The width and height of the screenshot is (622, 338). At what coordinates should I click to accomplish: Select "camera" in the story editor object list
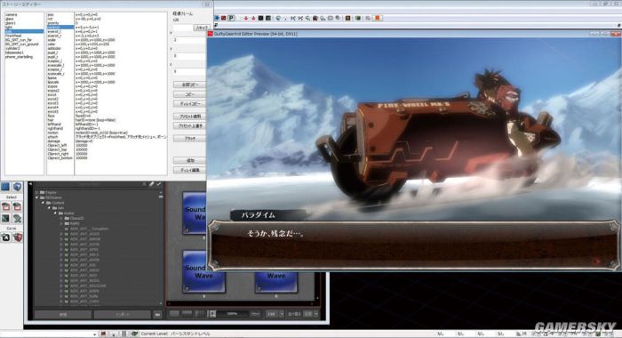[11, 15]
